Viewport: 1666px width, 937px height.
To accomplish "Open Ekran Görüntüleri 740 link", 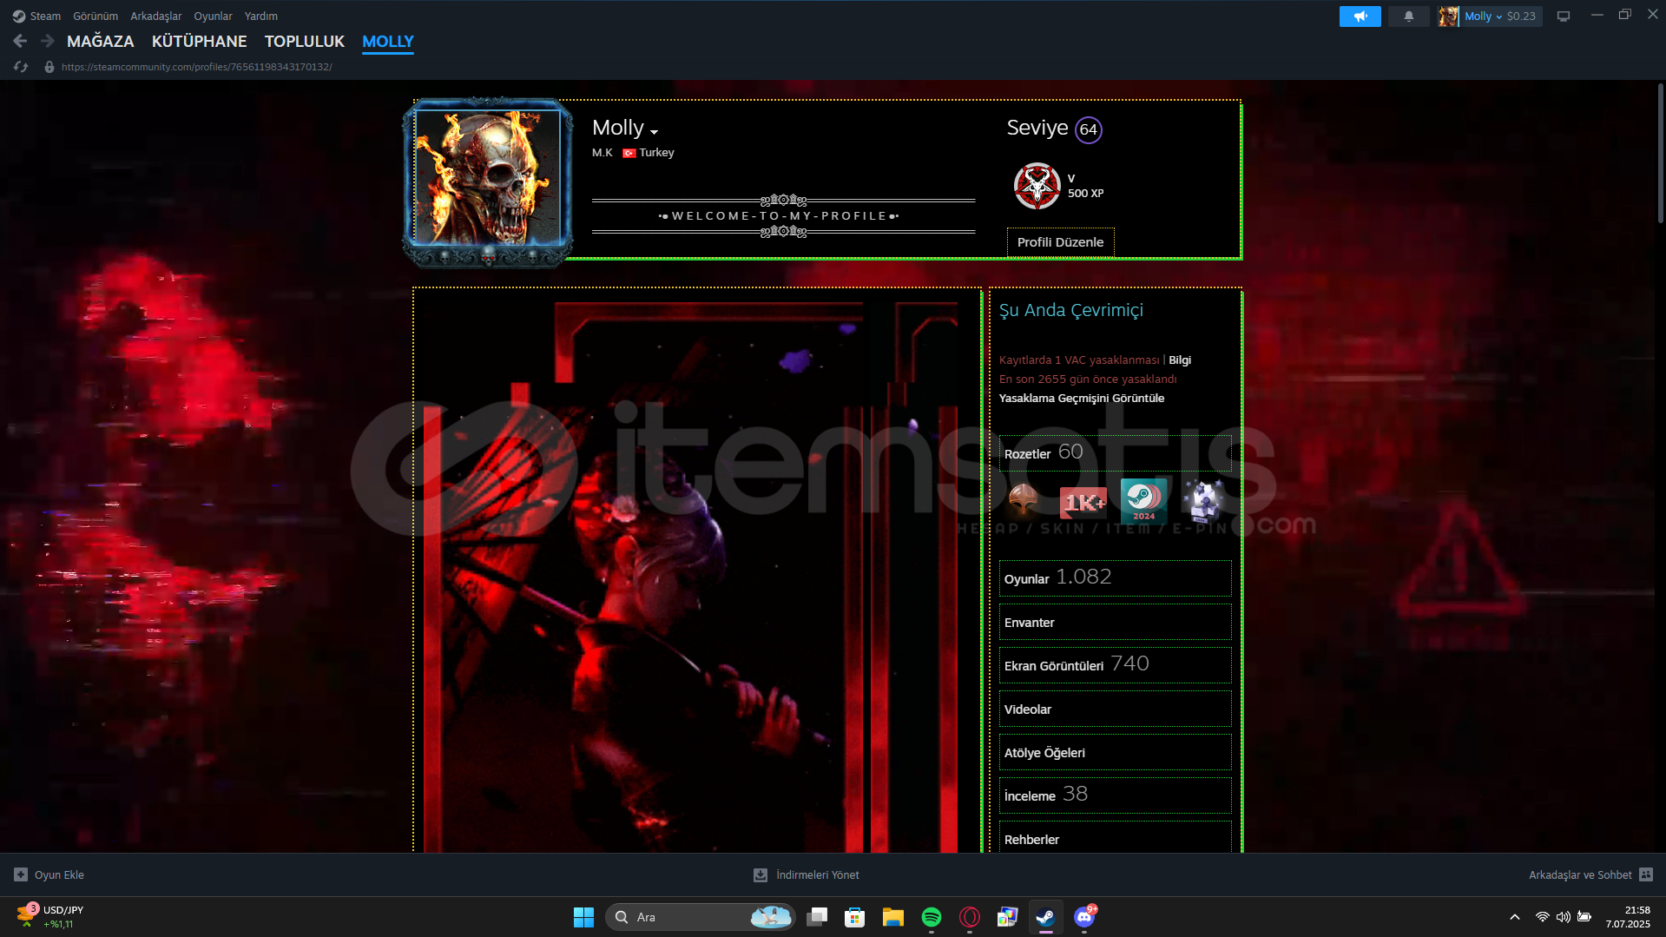I will pyautogui.click(x=1115, y=665).
